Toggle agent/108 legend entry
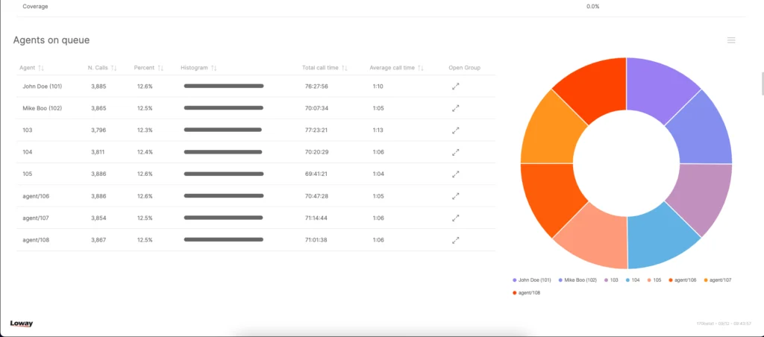 [527, 292]
